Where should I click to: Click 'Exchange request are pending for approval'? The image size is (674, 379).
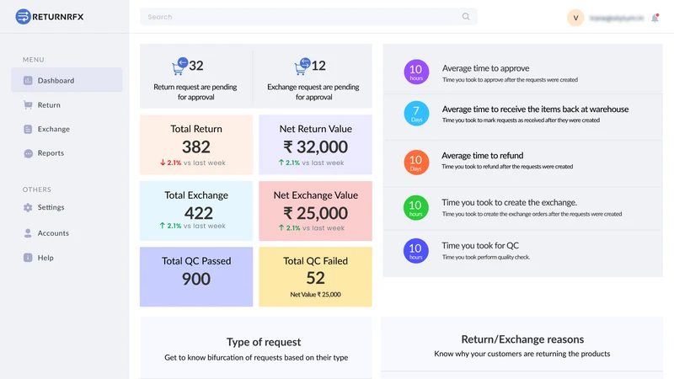[313, 92]
